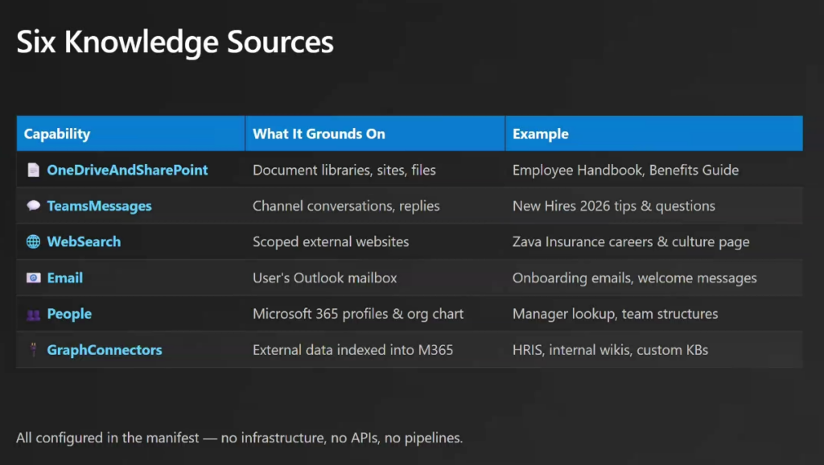Click the Capability column header

click(x=57, y=134)
